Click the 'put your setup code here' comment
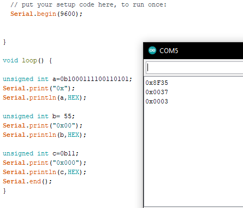Screen dimensions: 243x208 point(88,4)
